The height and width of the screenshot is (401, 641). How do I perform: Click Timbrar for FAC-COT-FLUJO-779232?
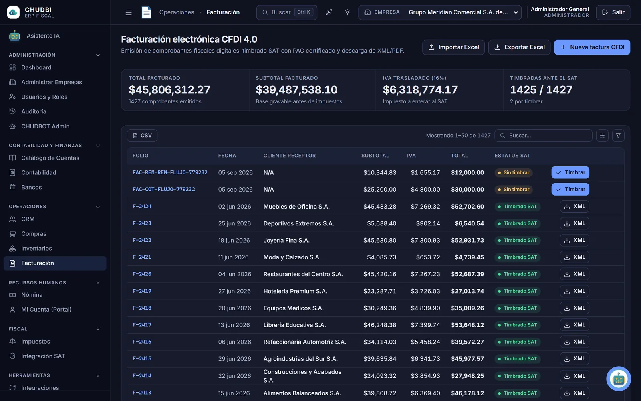pyautogui.click(x=570, y=189)
